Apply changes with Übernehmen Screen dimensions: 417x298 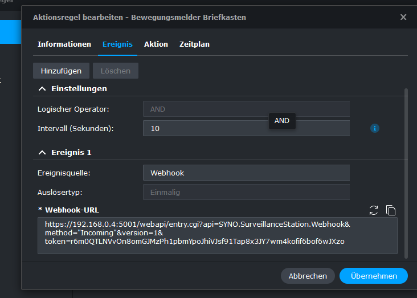tap(374, 276)
